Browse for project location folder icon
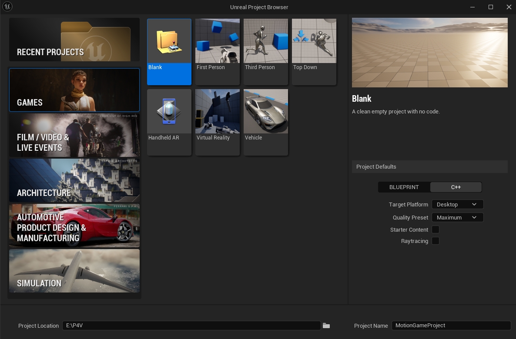 tap(326, 326)
